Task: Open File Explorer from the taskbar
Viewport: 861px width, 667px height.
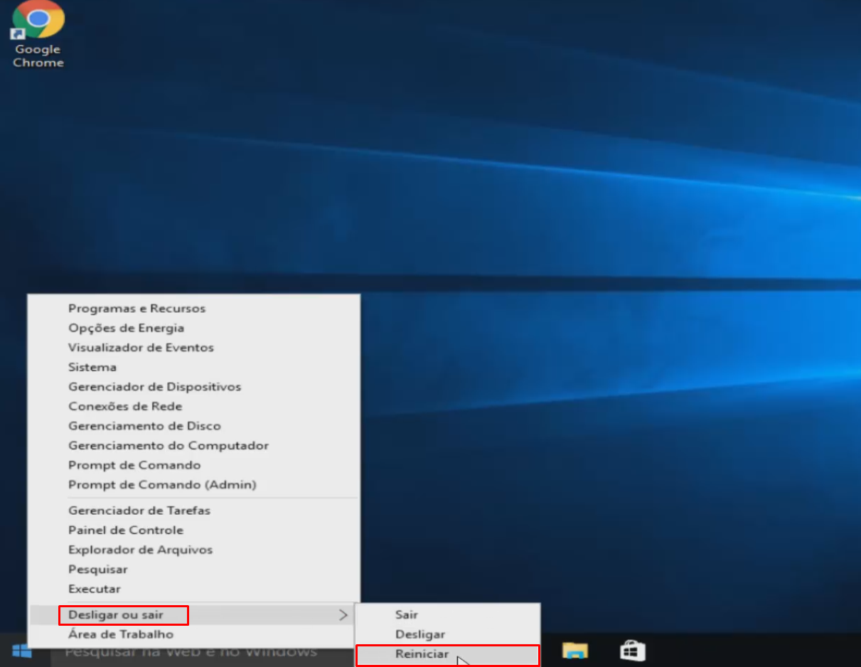Action: (574, 650)
